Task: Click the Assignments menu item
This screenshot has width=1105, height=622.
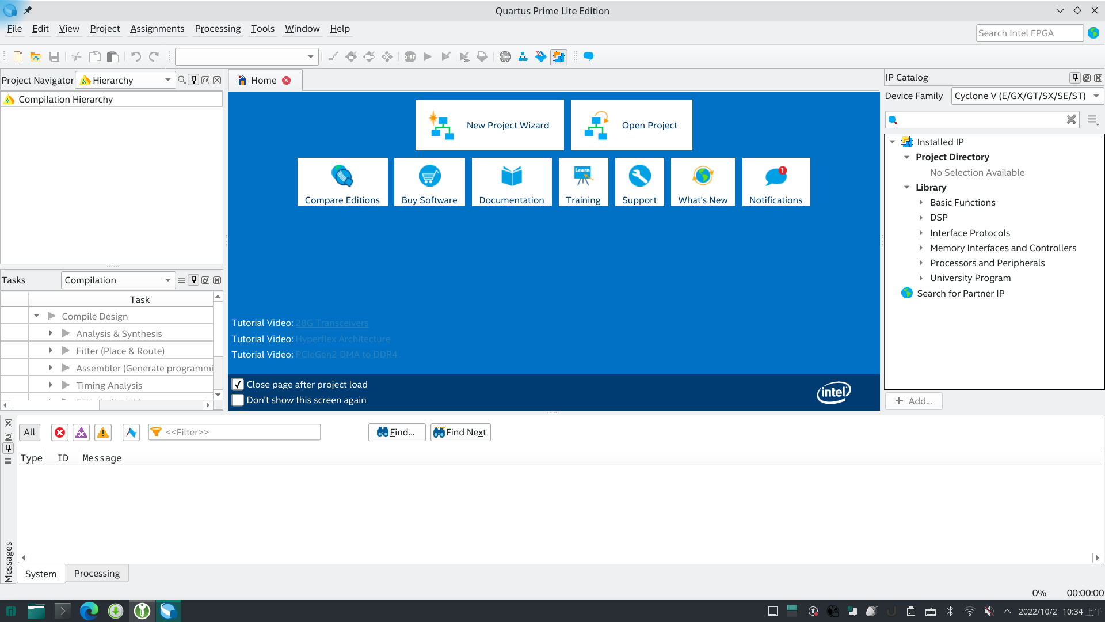Action: pos(157,28)
